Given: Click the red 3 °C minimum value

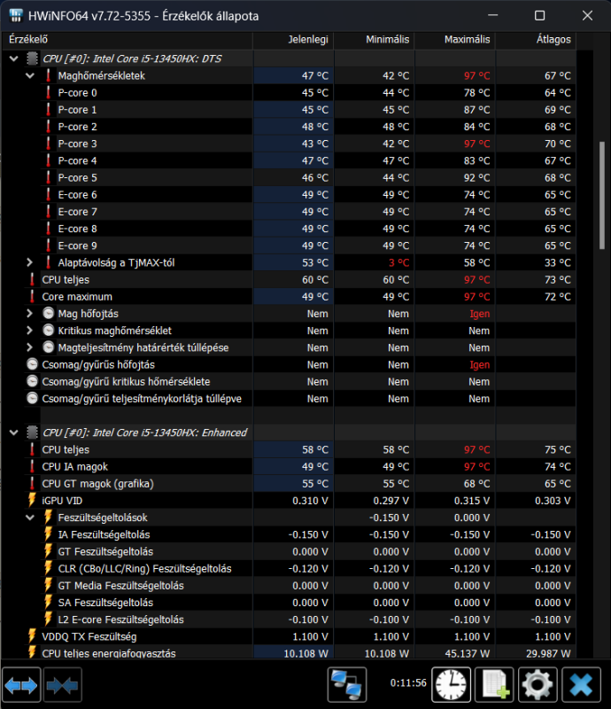Looking at the screenshot, I should click(398, 262).
